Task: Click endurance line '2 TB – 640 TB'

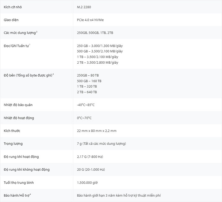Action: point(87,92)
